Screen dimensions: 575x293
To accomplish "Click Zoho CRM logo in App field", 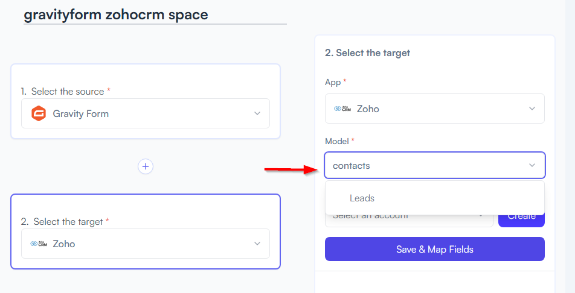I will [342, 109].
